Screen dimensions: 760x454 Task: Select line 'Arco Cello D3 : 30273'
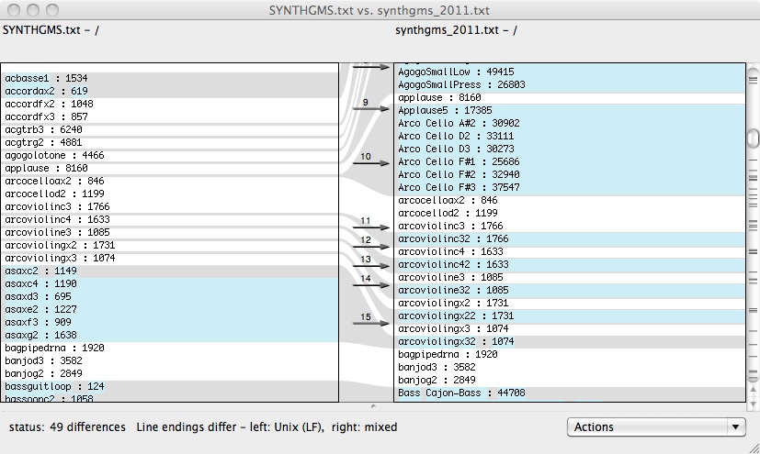pyautogui.click(x=570, y=149)
